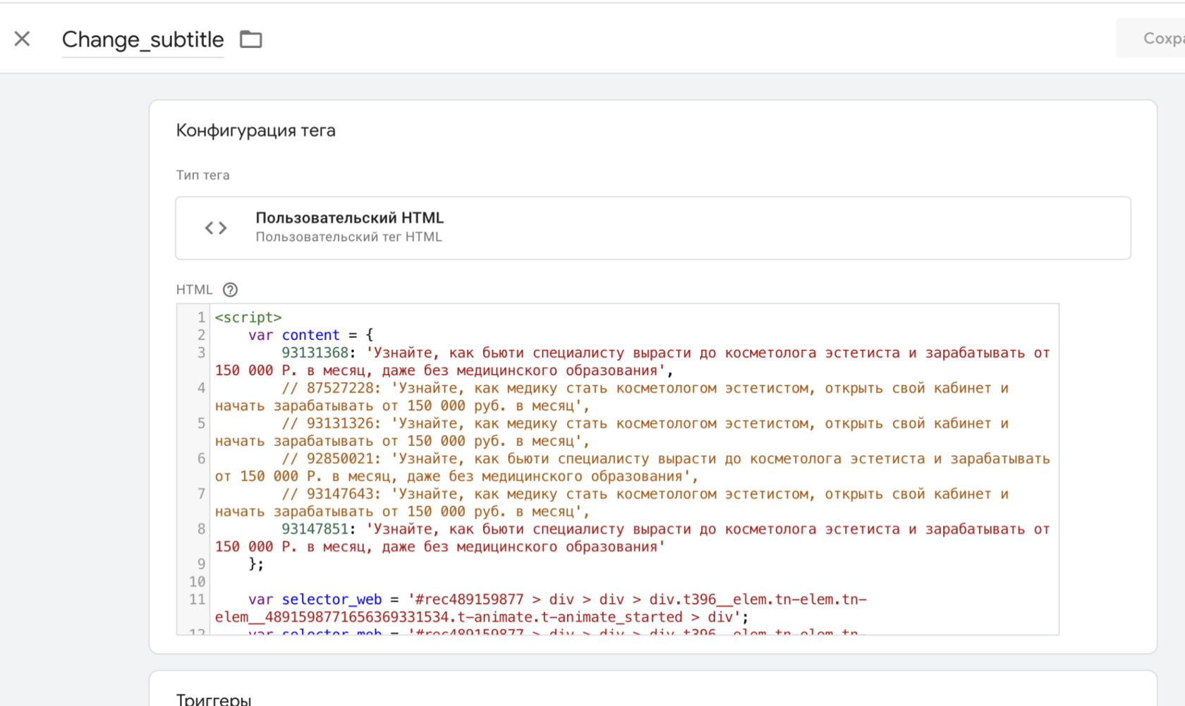Open the help icon next to HTML
Screen dimensions: 1185x706
[230, 290]
